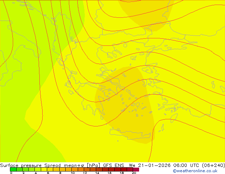The height and width of the screenshot is (174, 225).
Task: Click the '(06+240)' forecast hour text
Action: [x=214, y=165]
